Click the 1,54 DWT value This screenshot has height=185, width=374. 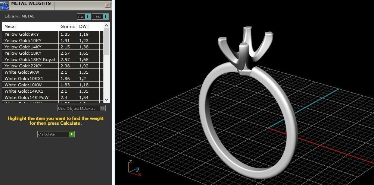[84, 98]
